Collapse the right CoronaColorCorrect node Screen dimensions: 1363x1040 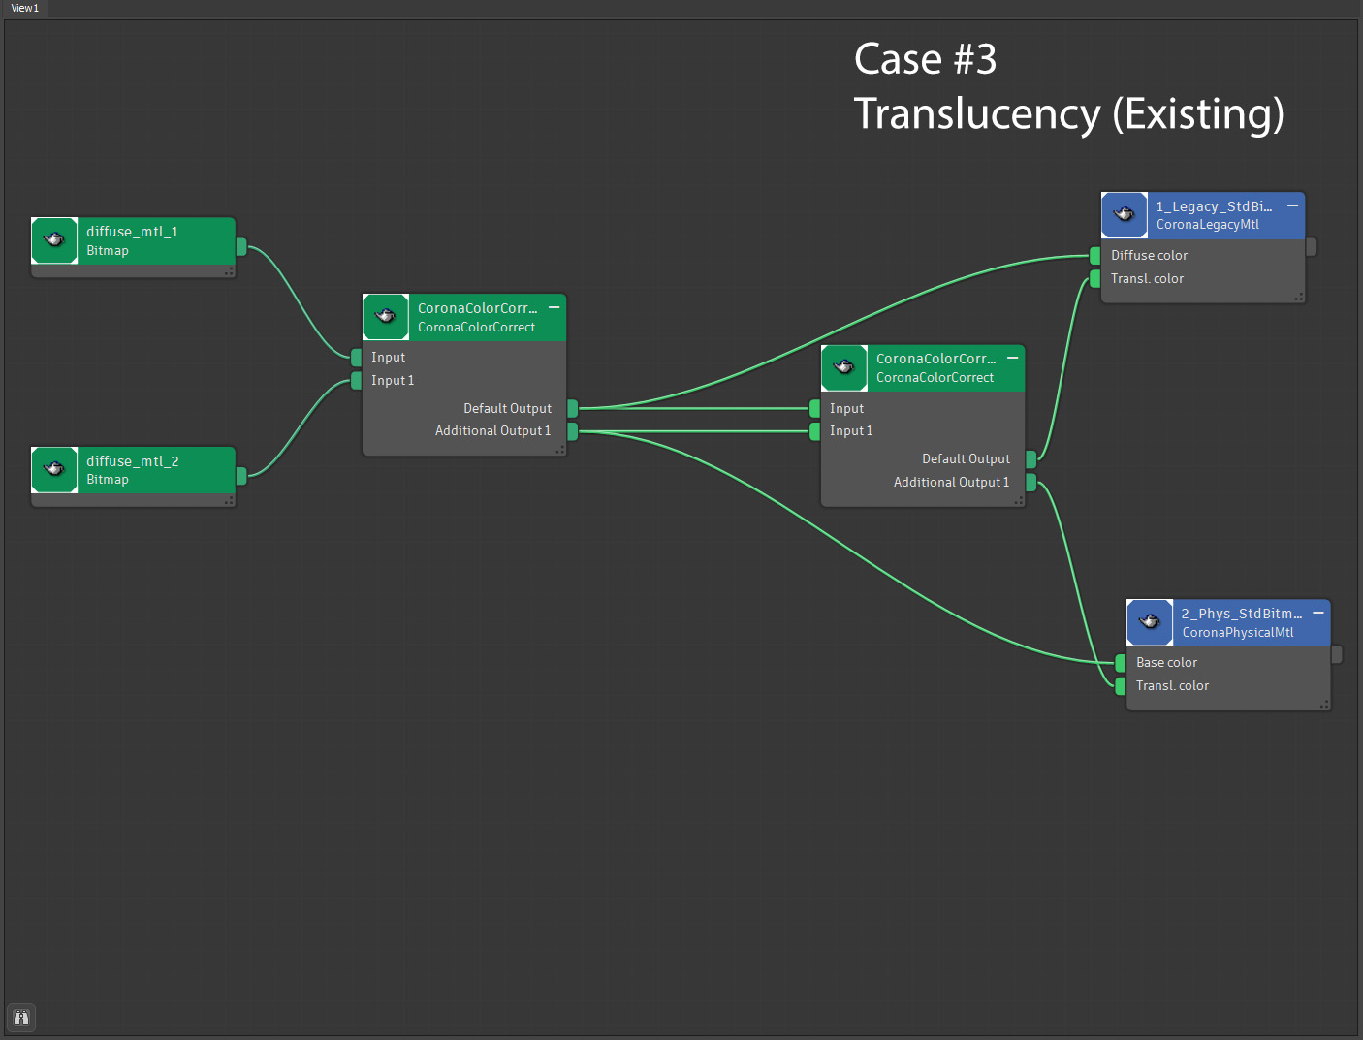(x=1012, y=358)
